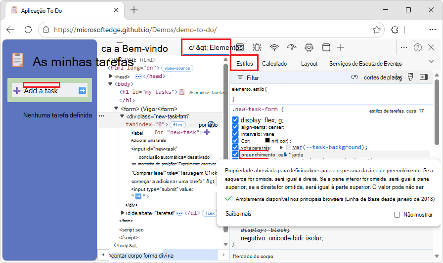
Task: Click the three-dot icon left of the div row
Action: (x=101, y=116)
